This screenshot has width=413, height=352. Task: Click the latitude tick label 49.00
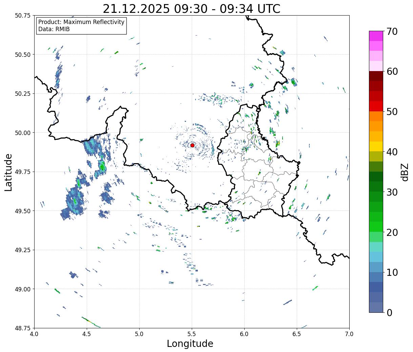coord(23,289)
